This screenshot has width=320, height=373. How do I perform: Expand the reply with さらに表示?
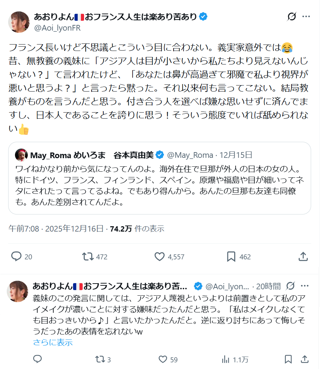(x=53, y=342)
